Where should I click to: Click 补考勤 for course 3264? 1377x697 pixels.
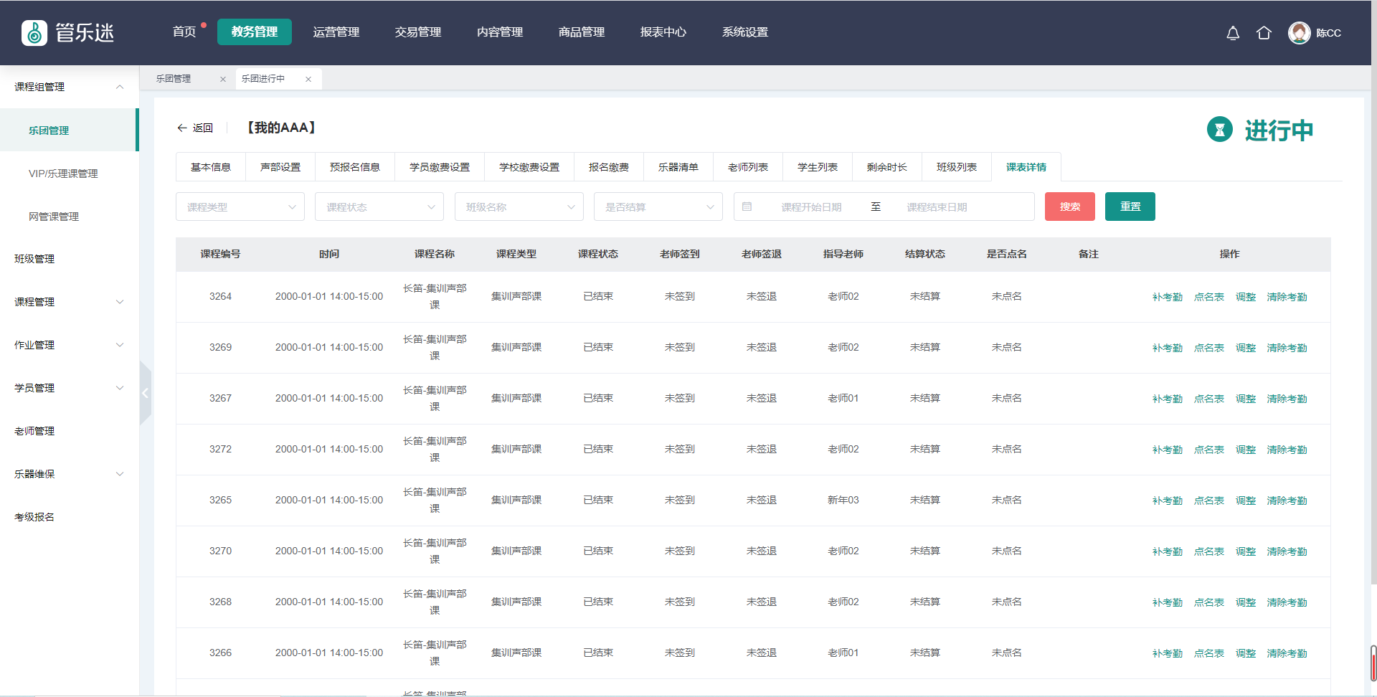click(x=1167, y=297)
